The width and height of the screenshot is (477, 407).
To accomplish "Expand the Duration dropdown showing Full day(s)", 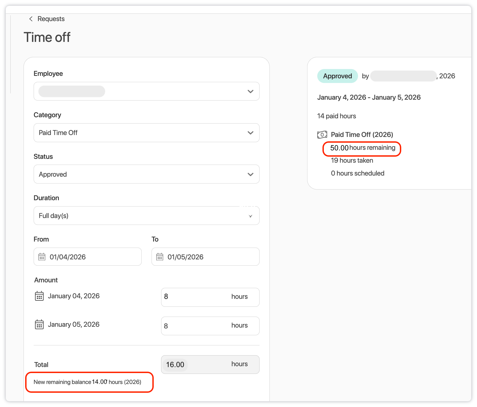I will point(250,216).
